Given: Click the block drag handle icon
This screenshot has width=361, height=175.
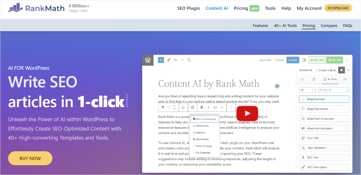Looking at the screenshot, I should pyautogui.click(x=169, y=108).
